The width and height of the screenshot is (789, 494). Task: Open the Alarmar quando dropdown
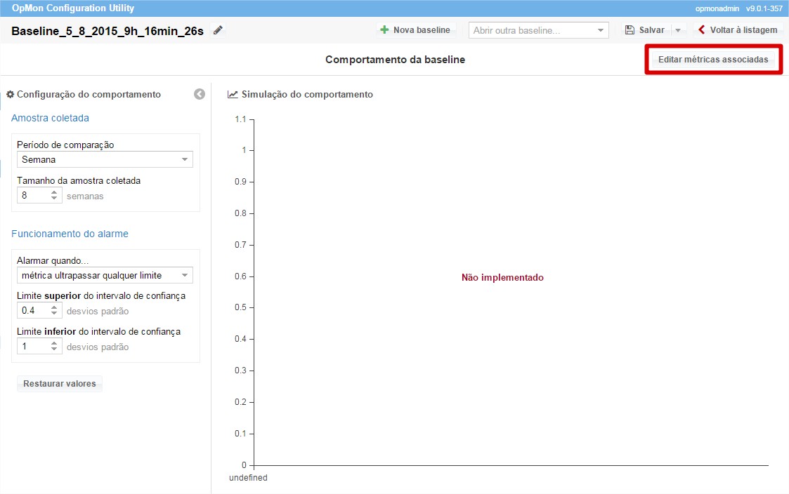pos(105,275)
